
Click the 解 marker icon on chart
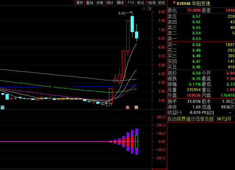pyautogui.click(x=2, y=107)
